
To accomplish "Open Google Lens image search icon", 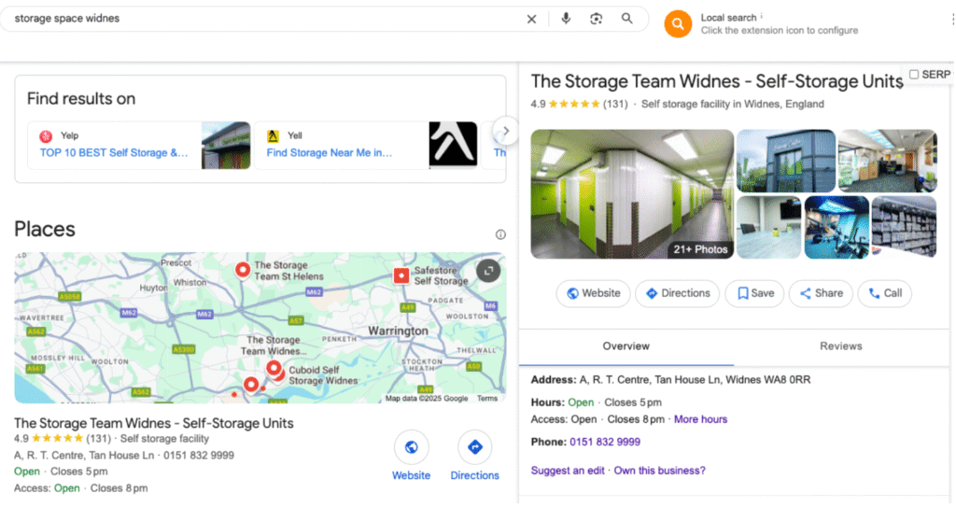I will pyautogui.click(x=597, y=19).
